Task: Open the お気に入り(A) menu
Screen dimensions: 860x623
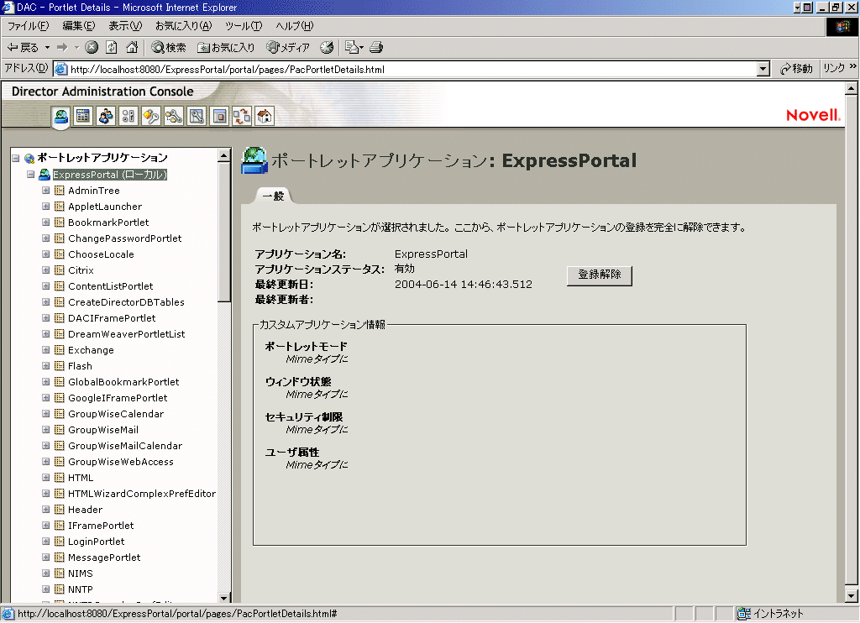Action: coord(183,26)
